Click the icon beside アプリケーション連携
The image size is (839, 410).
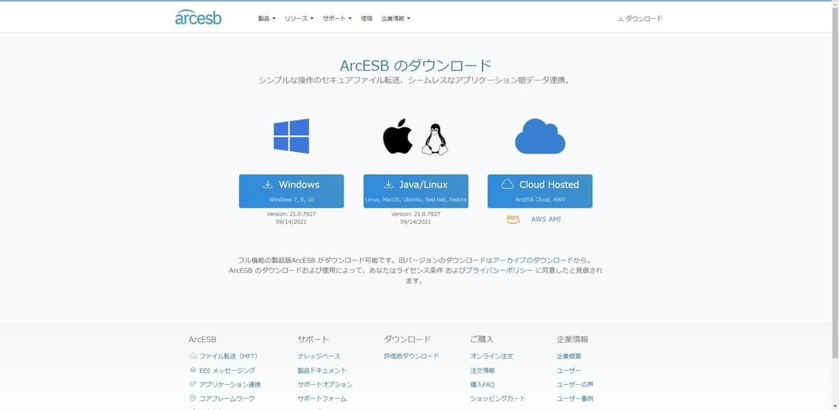click(x=193, y=384)
